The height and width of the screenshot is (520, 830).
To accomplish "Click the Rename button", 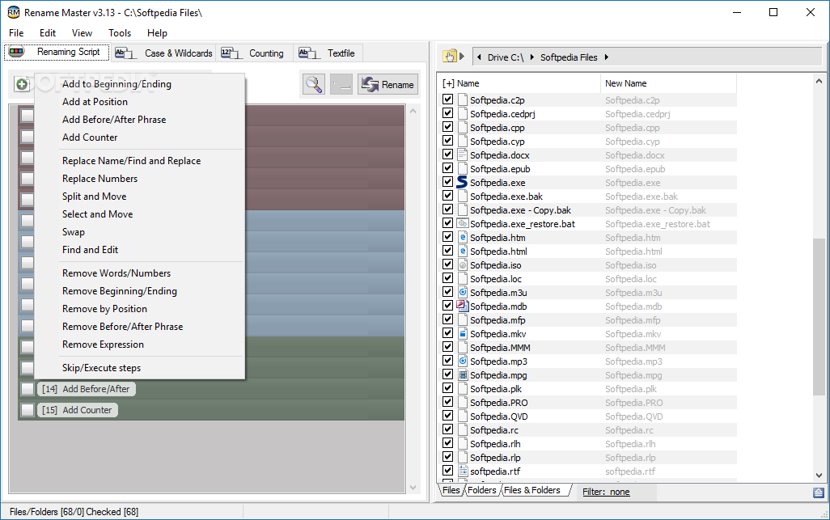I will coord(387,85).
